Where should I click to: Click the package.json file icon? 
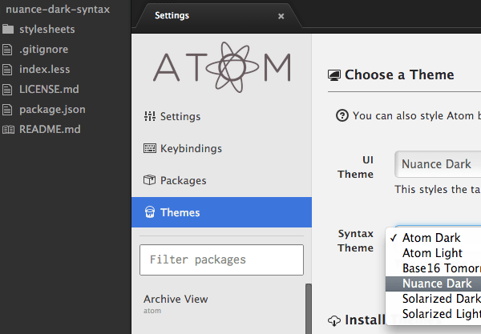(7, 110)
